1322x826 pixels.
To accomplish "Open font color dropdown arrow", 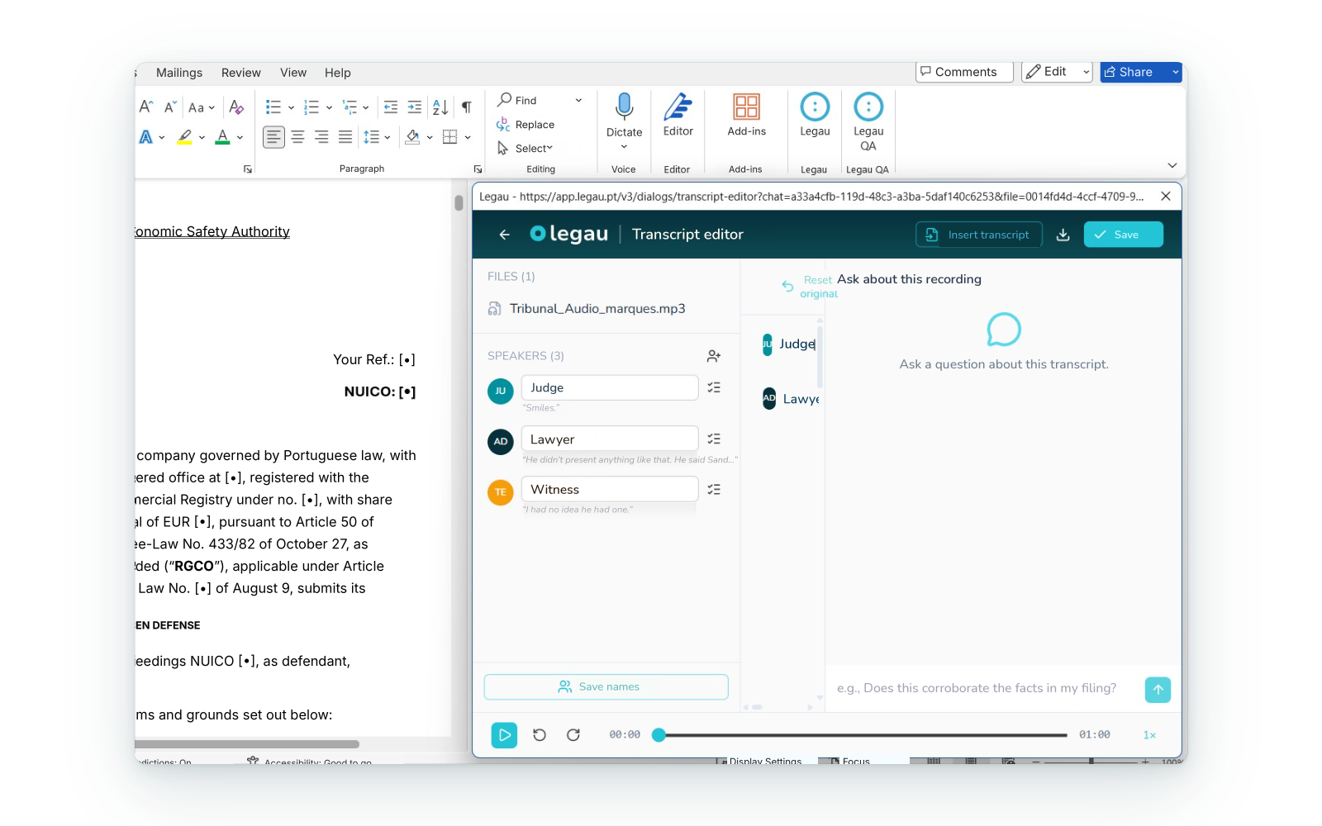I will point(240,138).
